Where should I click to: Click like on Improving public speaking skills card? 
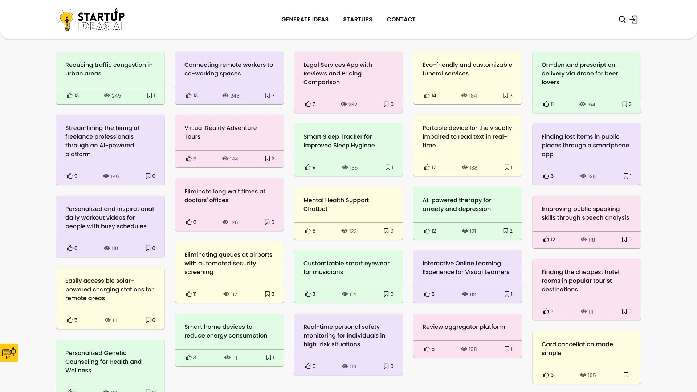546,239
